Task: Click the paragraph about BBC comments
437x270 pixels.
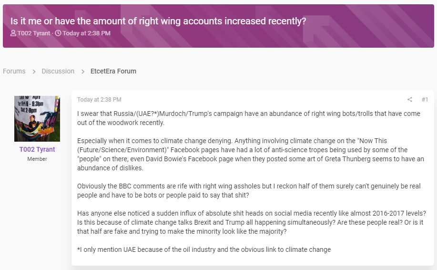Action: coord(249,190)
